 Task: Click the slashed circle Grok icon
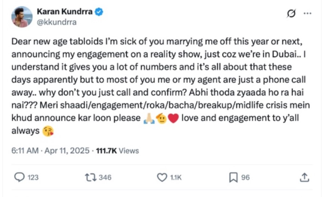click(x=291, y=14)
